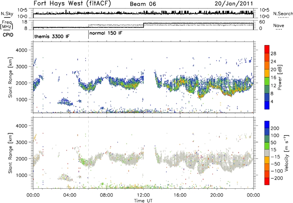This screenshot has height=203, width=293.
Task: Select the 'themis 3300 IF' CPID text
Action: [x=52, y=36]
